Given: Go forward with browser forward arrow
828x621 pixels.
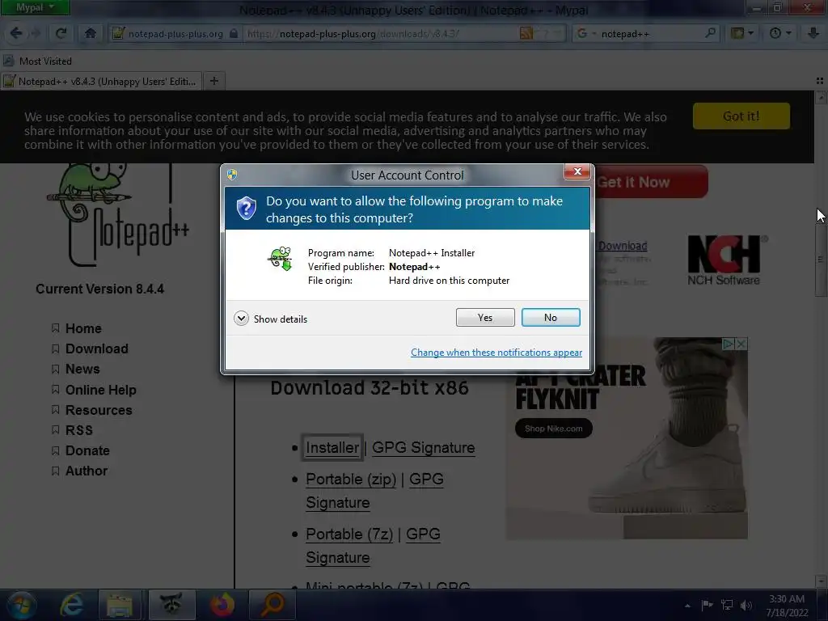Looking at the screenshot, I should pyautogui.click(x=36, y=33).
